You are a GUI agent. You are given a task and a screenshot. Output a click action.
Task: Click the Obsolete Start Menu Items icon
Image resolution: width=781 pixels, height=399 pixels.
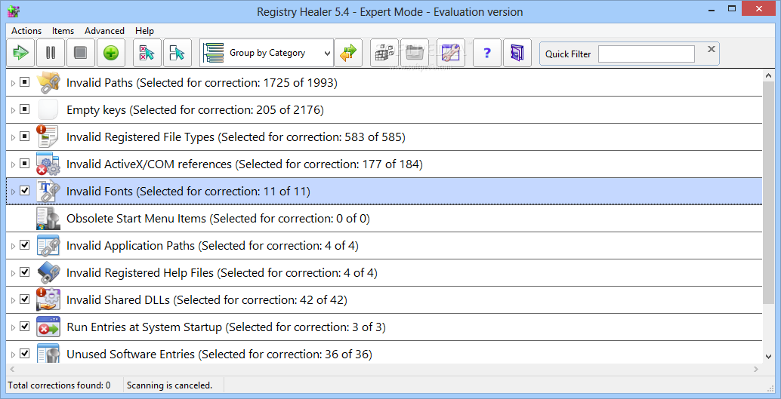(x=48, y=219)
